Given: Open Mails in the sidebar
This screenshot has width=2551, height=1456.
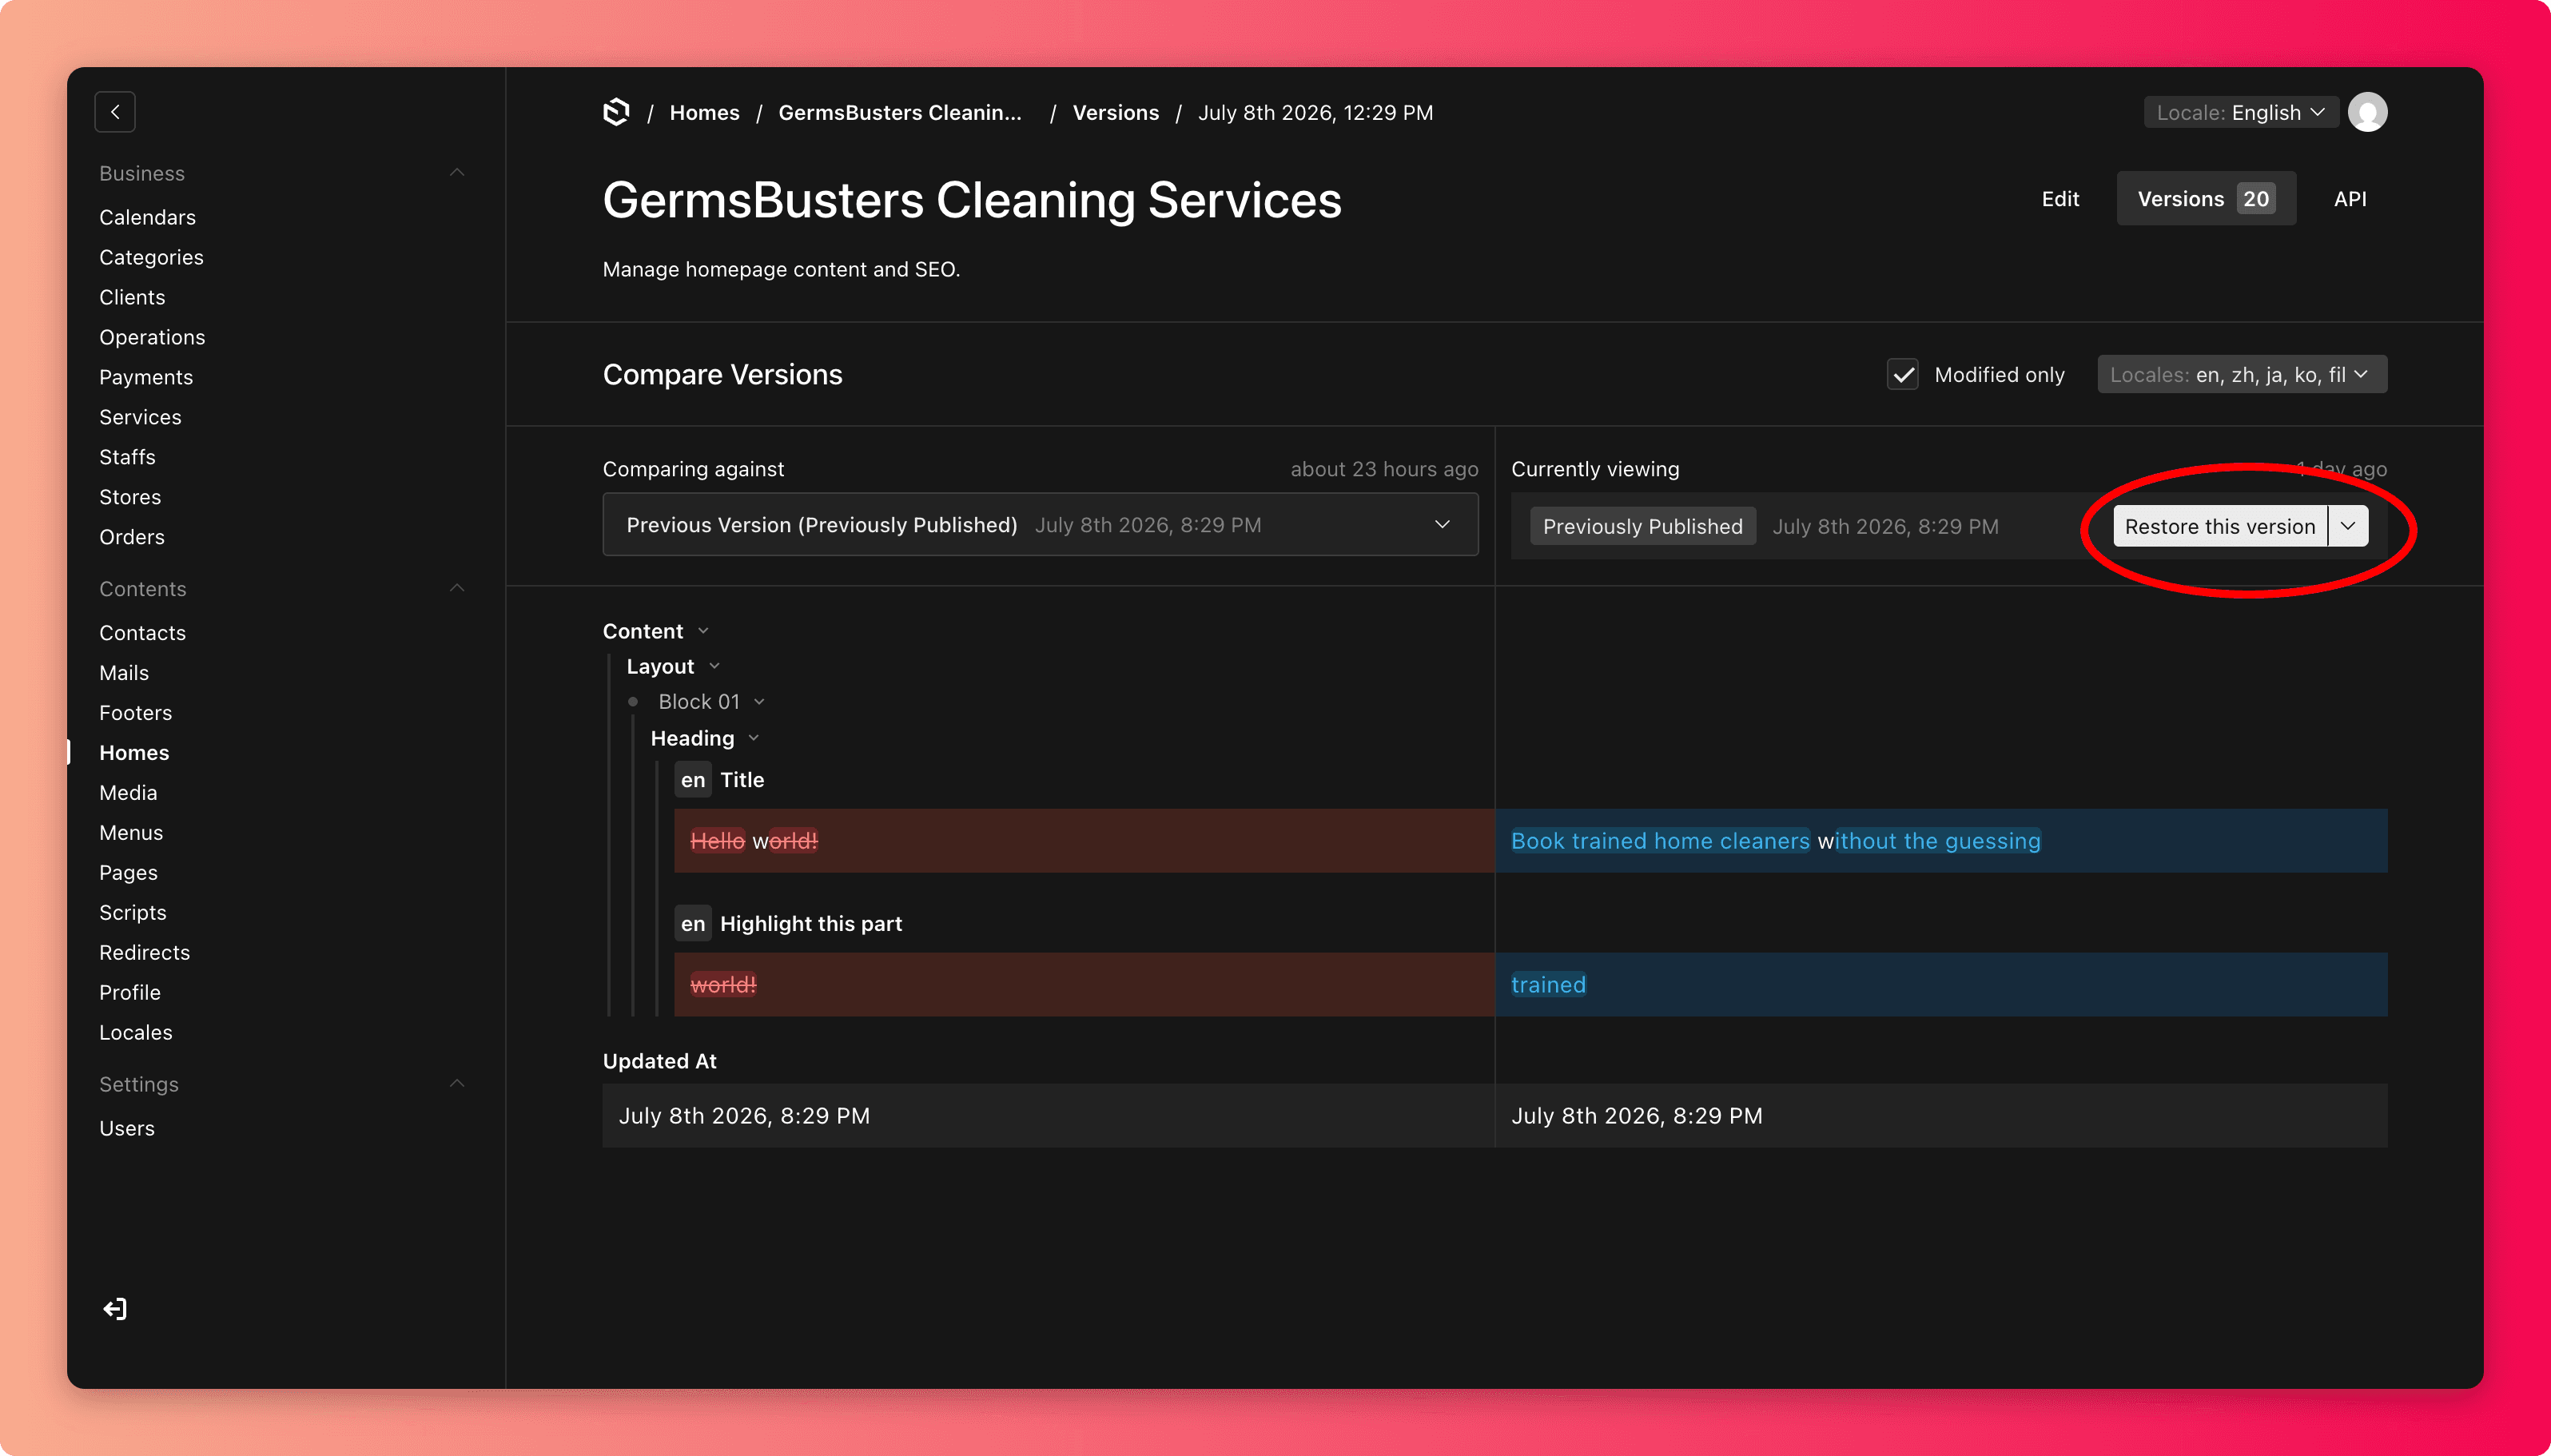Looking at the screenshot, I should [124, 673].
